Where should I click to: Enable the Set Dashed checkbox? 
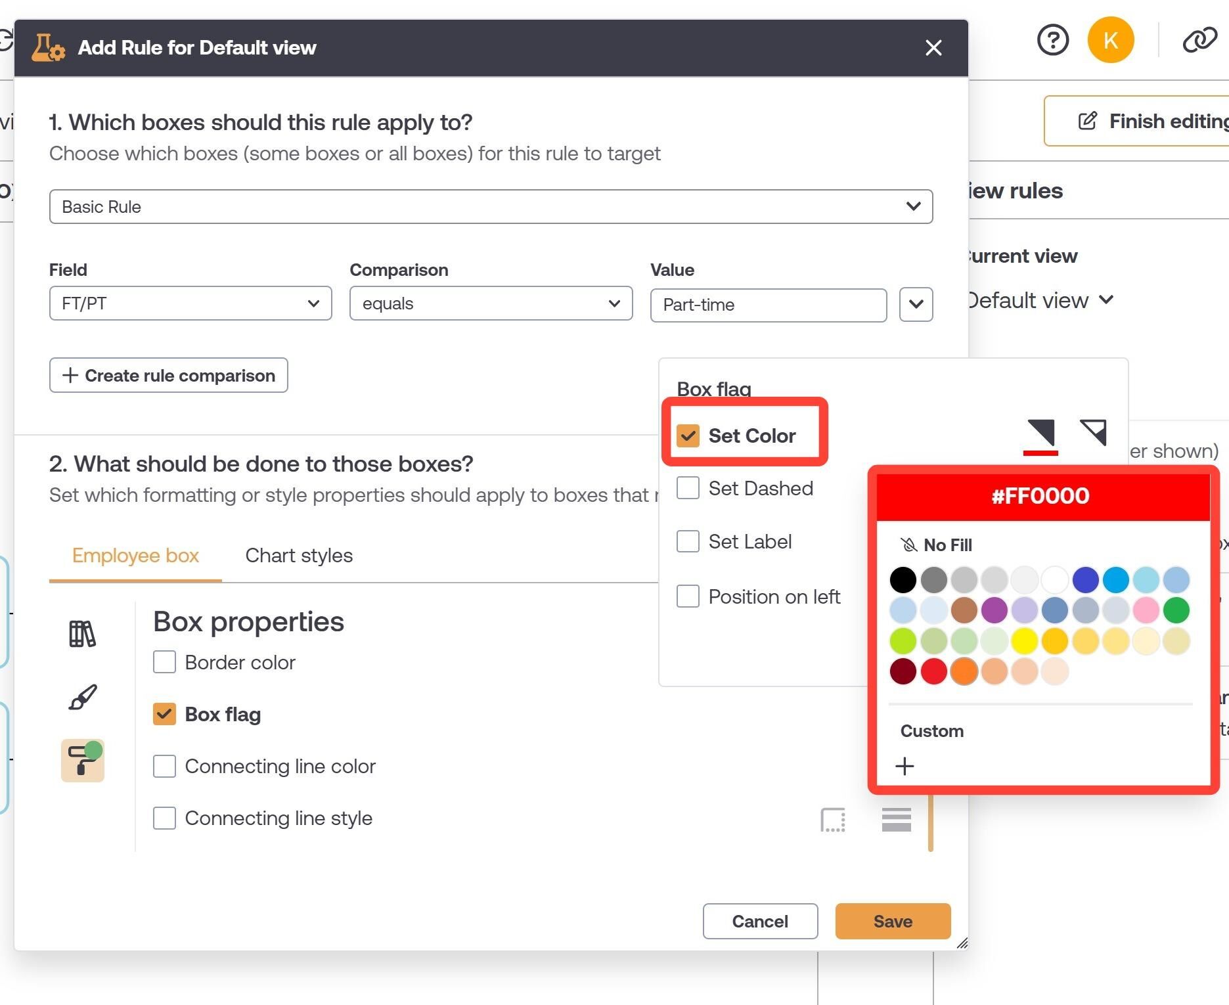(x=688, y=488)
